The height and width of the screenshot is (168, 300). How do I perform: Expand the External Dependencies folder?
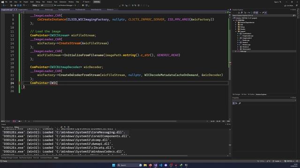[x=236, y=22]
